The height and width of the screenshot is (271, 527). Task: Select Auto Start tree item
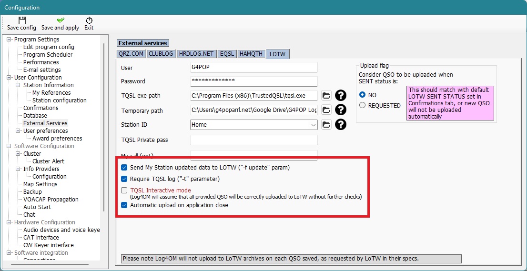point(36,207)
